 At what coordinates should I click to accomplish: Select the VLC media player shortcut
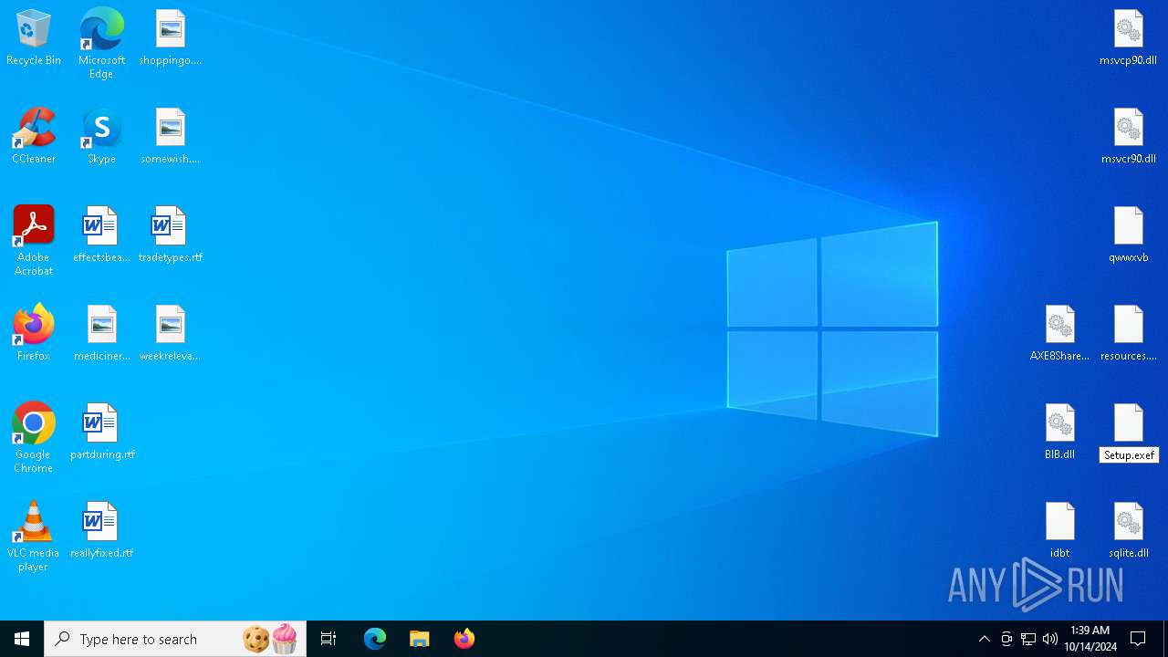34,537
